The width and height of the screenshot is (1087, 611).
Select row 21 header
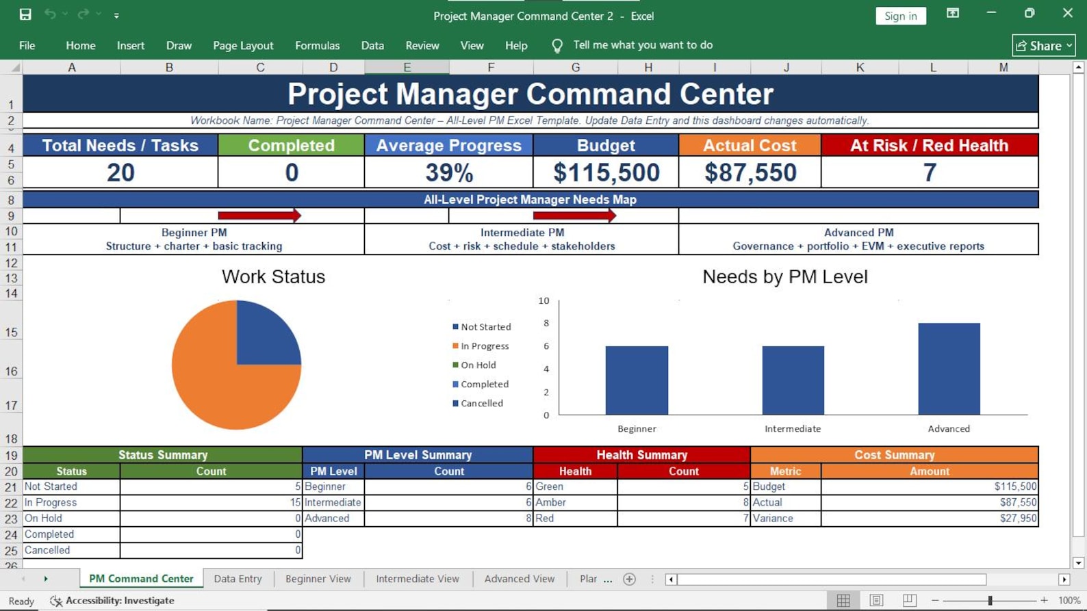tap(11, 487)
